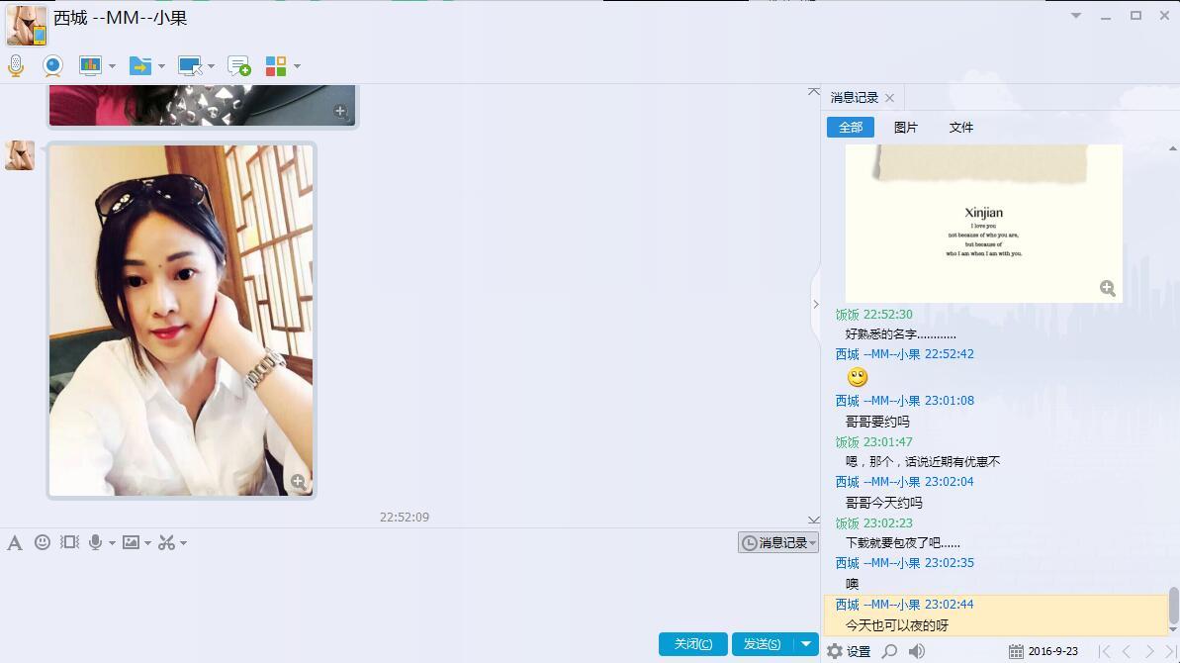This screenshot has width=1180, height=663.
Task: Click the screenshot scissors tool
Action: (166, 542)
